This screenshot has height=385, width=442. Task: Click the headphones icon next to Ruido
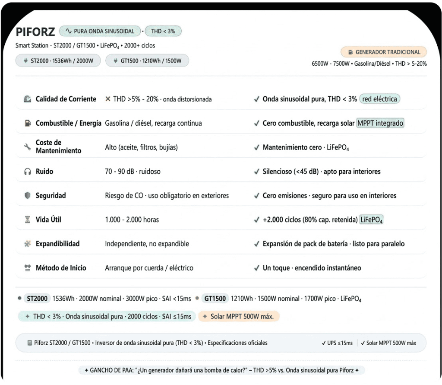tap(27, 171)
